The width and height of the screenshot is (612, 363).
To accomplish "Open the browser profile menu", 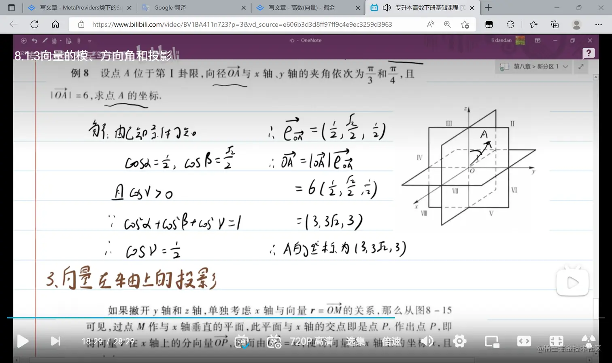I will click(x=576, y=24).
